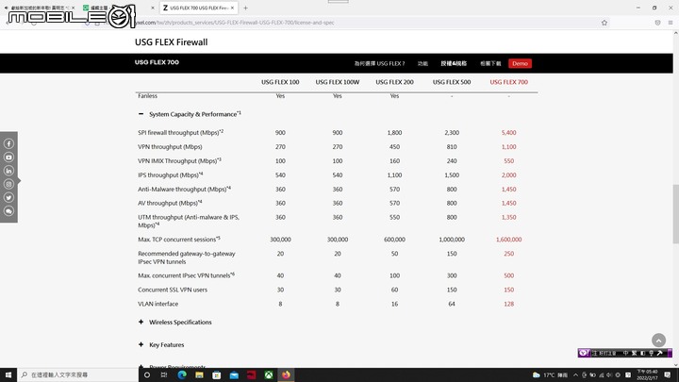
Task: Click the Firefox icon on the taskbar
Action: tap(286, 374)
